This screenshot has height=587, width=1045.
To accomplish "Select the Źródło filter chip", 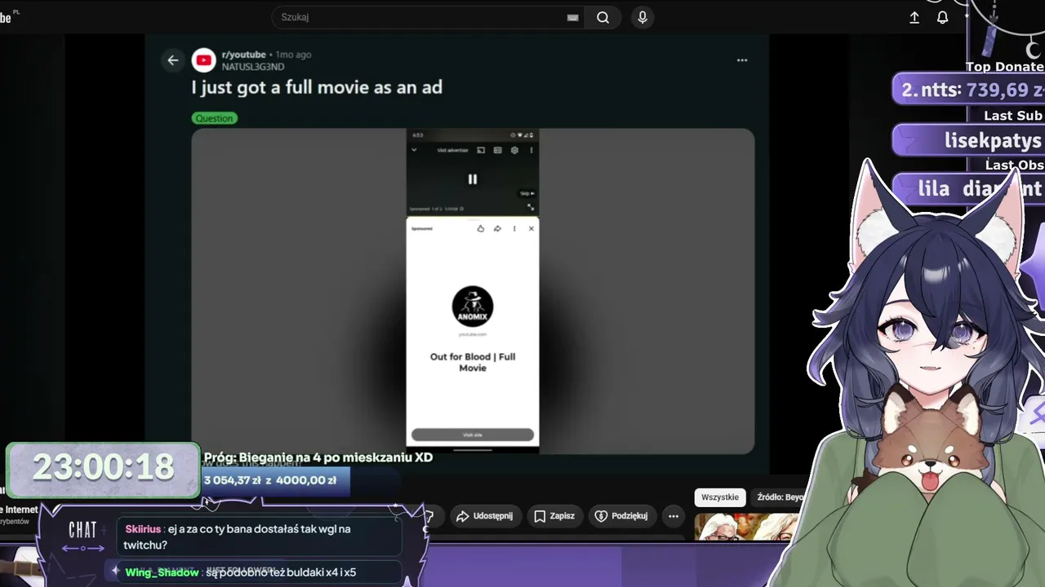I will point(780,497).
